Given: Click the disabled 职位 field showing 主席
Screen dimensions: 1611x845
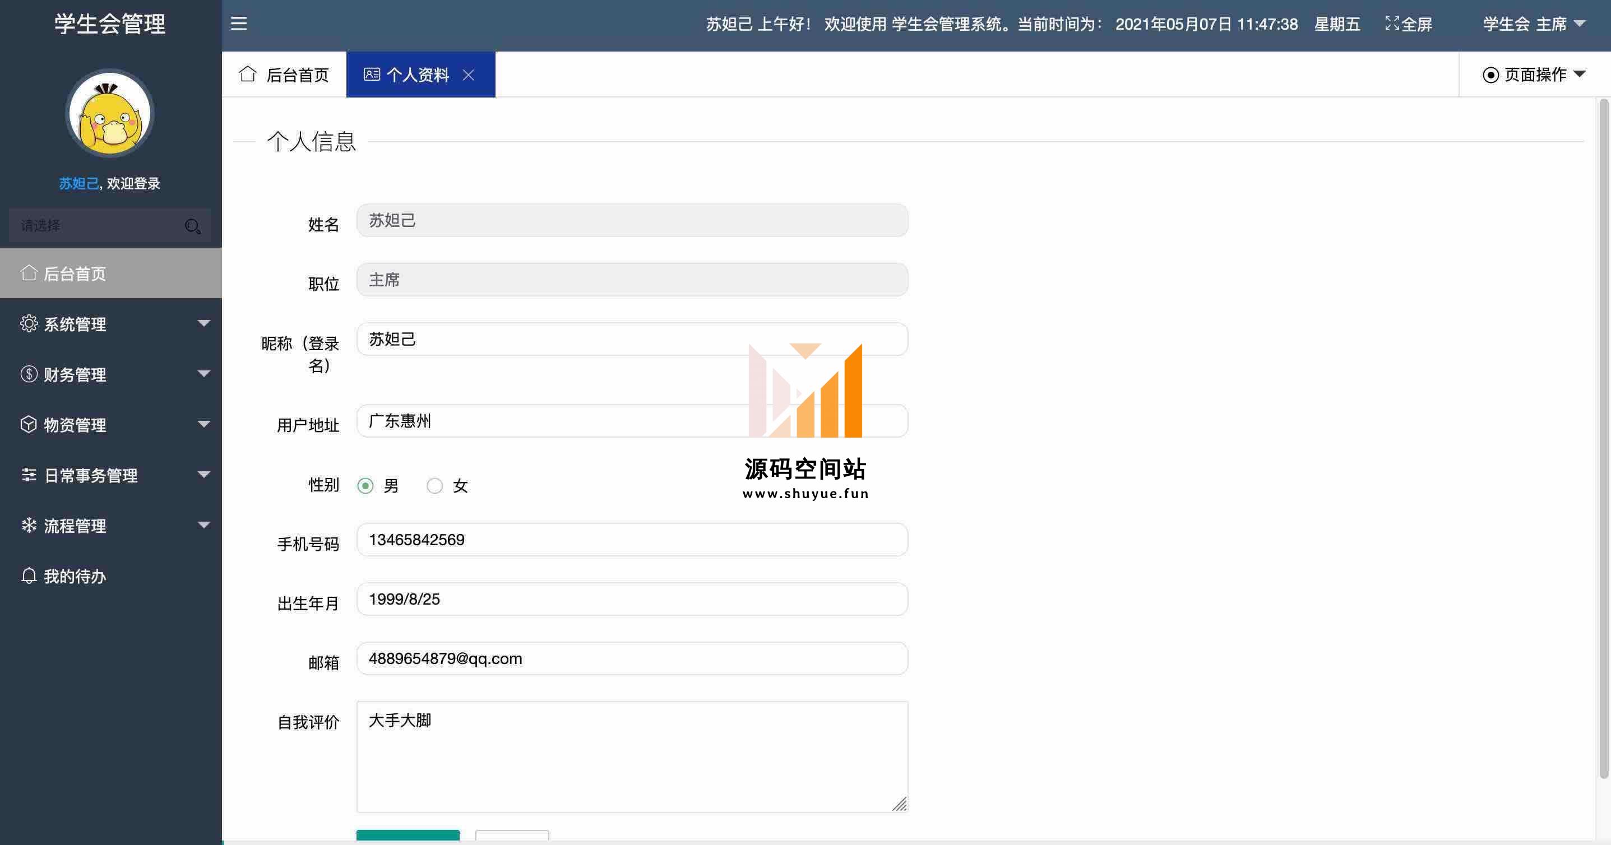Looking at the screenshot, I should [632, 280].
